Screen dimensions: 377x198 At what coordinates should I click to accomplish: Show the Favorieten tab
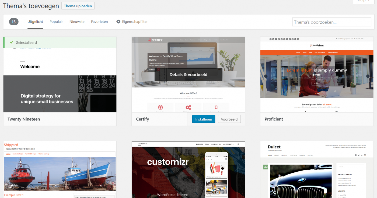99,22
